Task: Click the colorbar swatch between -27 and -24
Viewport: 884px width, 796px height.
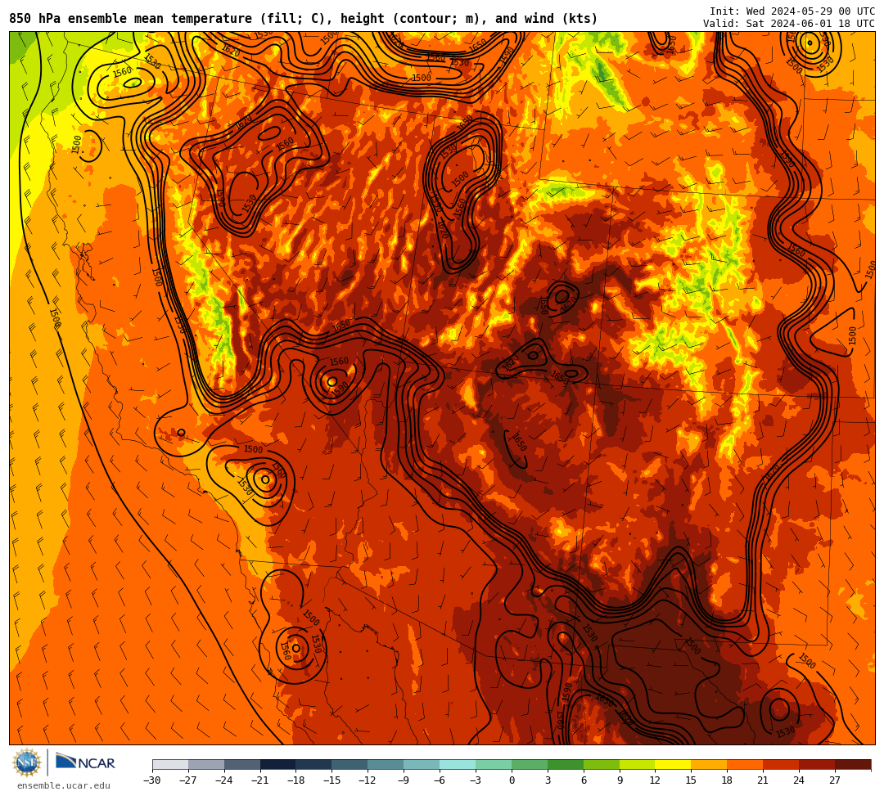Action: [x=206, y=764]
